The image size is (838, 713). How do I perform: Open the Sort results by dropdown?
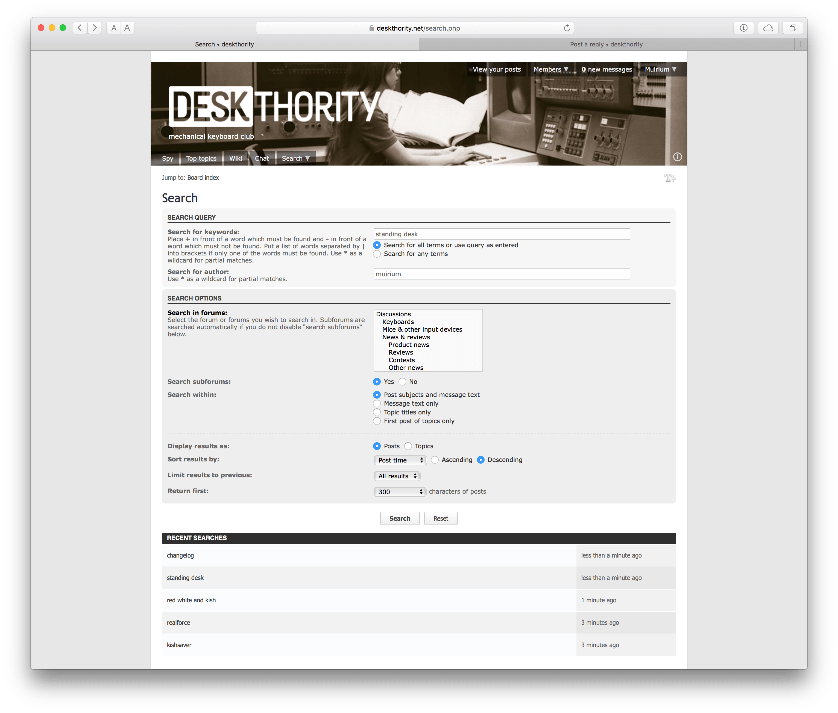coord(399,460)
